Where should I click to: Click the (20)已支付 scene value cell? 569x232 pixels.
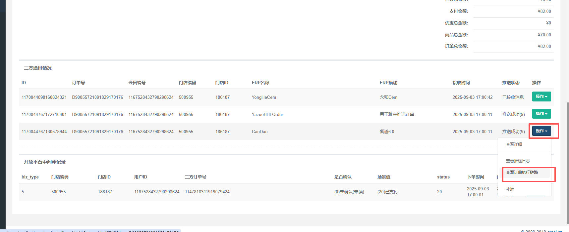click(387, 192)
